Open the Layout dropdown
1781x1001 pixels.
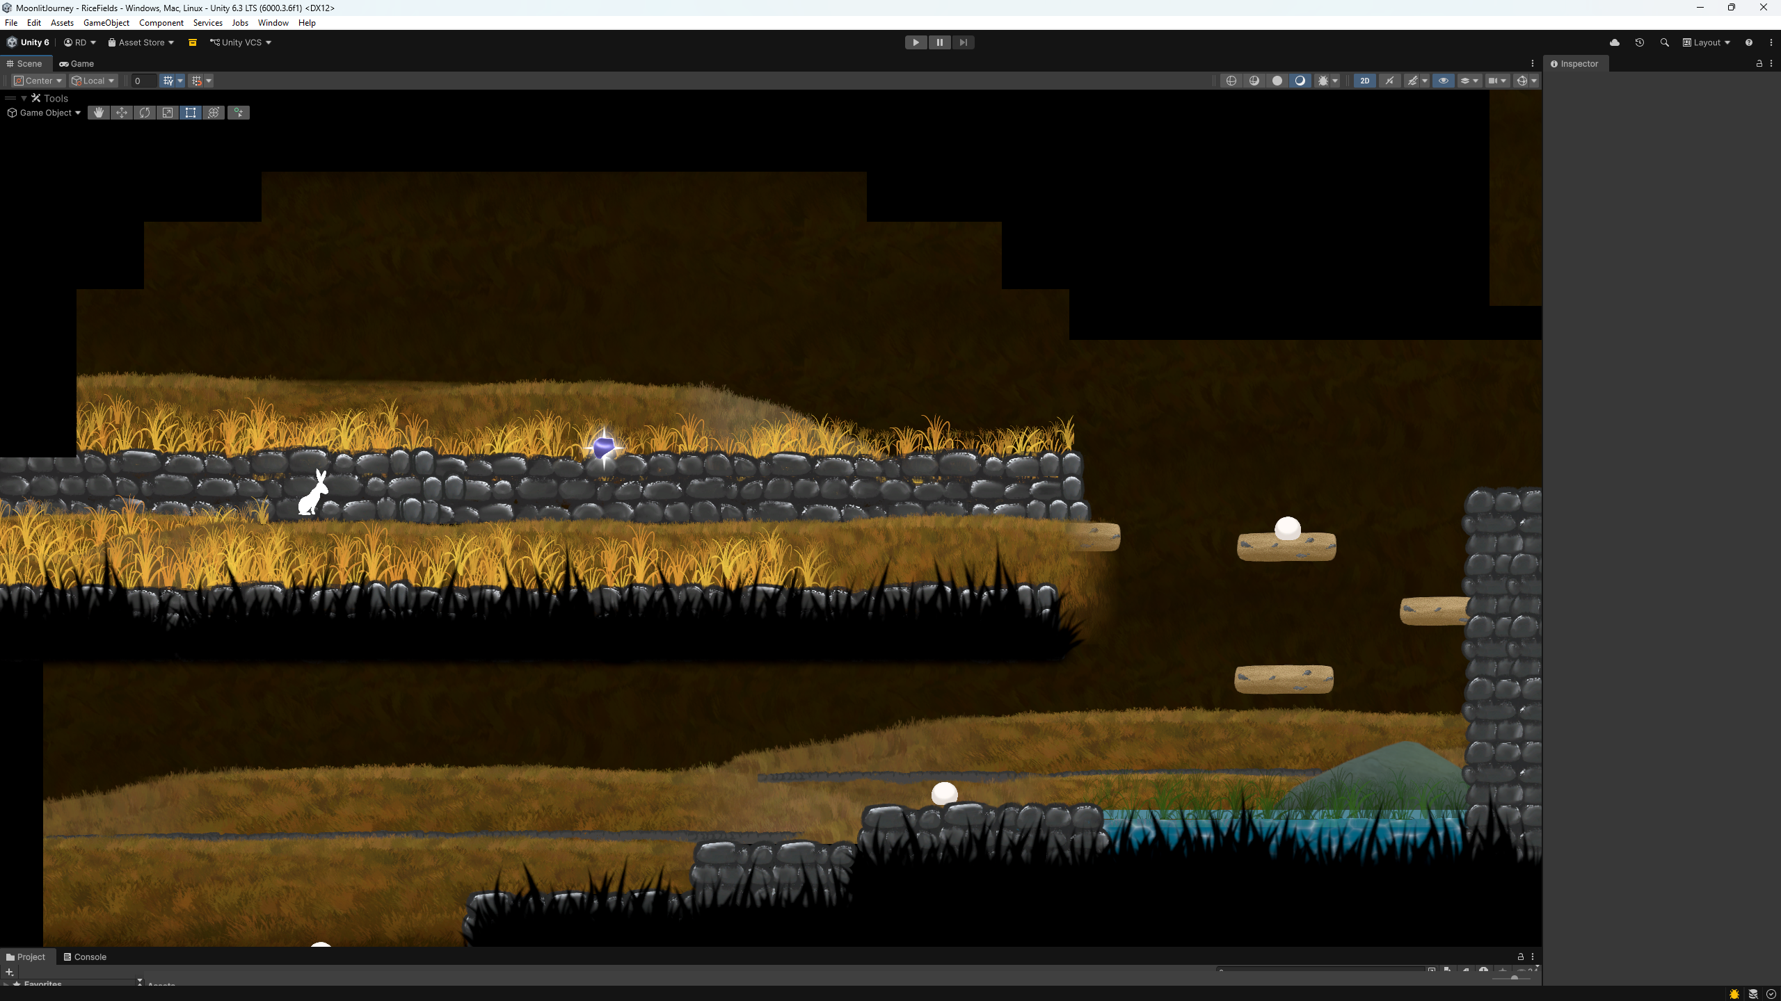click(1706, 42)
